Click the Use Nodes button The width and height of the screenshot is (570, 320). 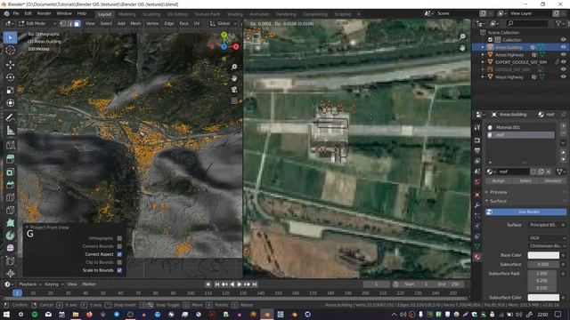click(525, 212)
